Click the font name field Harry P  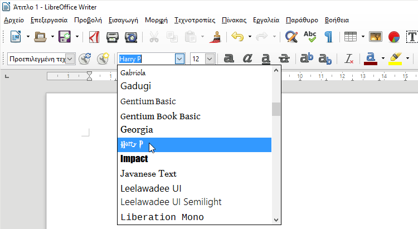(x=146, y=59)
